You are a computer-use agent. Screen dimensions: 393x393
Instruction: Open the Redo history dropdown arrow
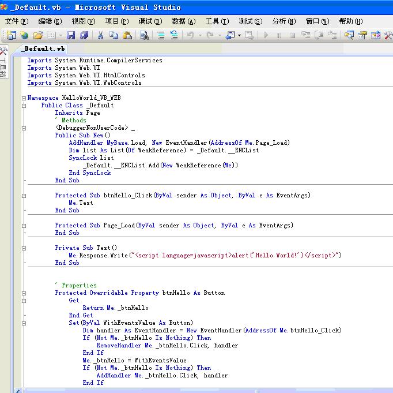pyautogui.click(x=220, y=35)
